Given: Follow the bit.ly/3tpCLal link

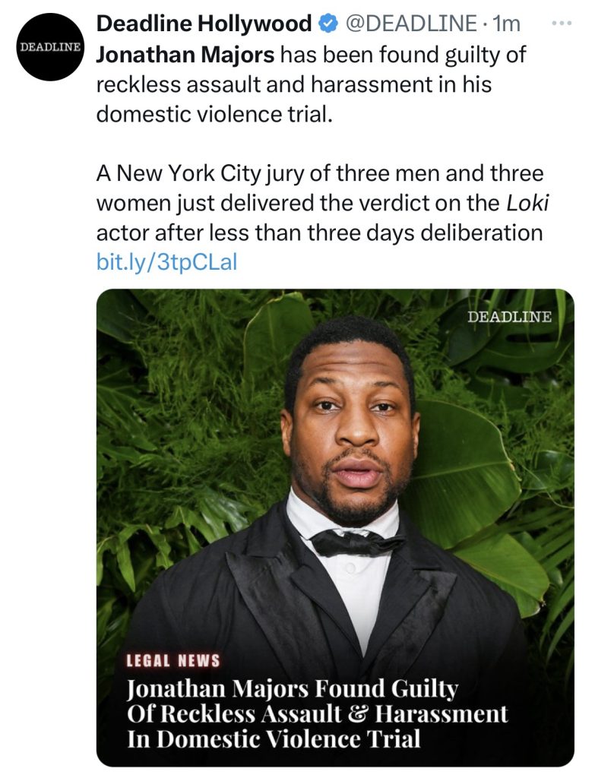Looking at the screenshot, I should coord(167,262).
